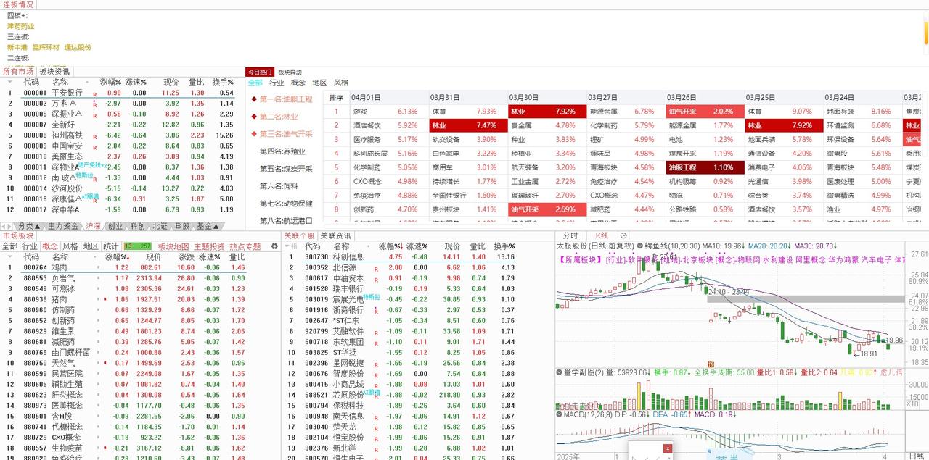Image resolution: width=929 pixels, height=460 pixels.
Task: Open 通达股份 in the 三连板 list
Action: point(78,47)
